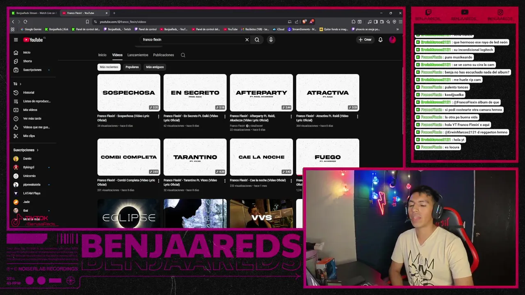Screen dimensions: 525x295
Task: Open the Google Gemini bookmark
Action: pyautogui.click(x=31, y=29)
